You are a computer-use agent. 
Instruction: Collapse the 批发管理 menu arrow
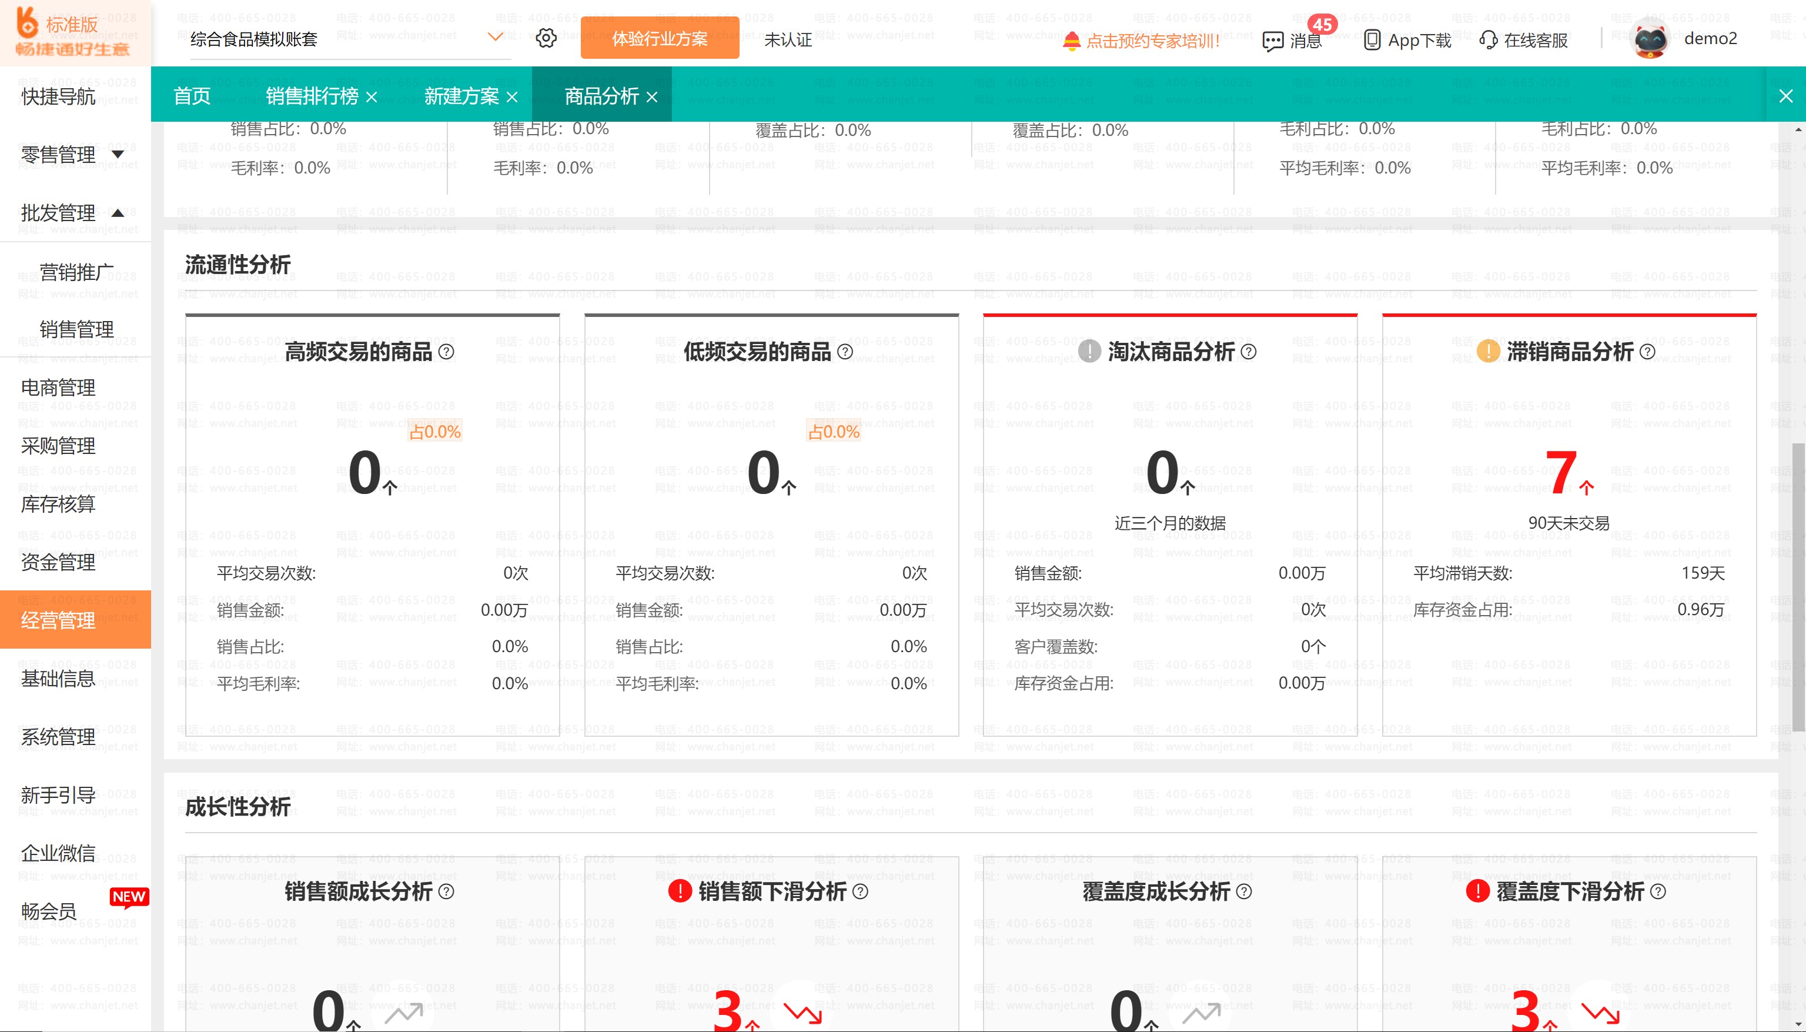118,213
